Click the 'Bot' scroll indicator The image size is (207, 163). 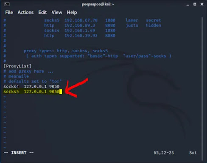[x=193, y=153]
